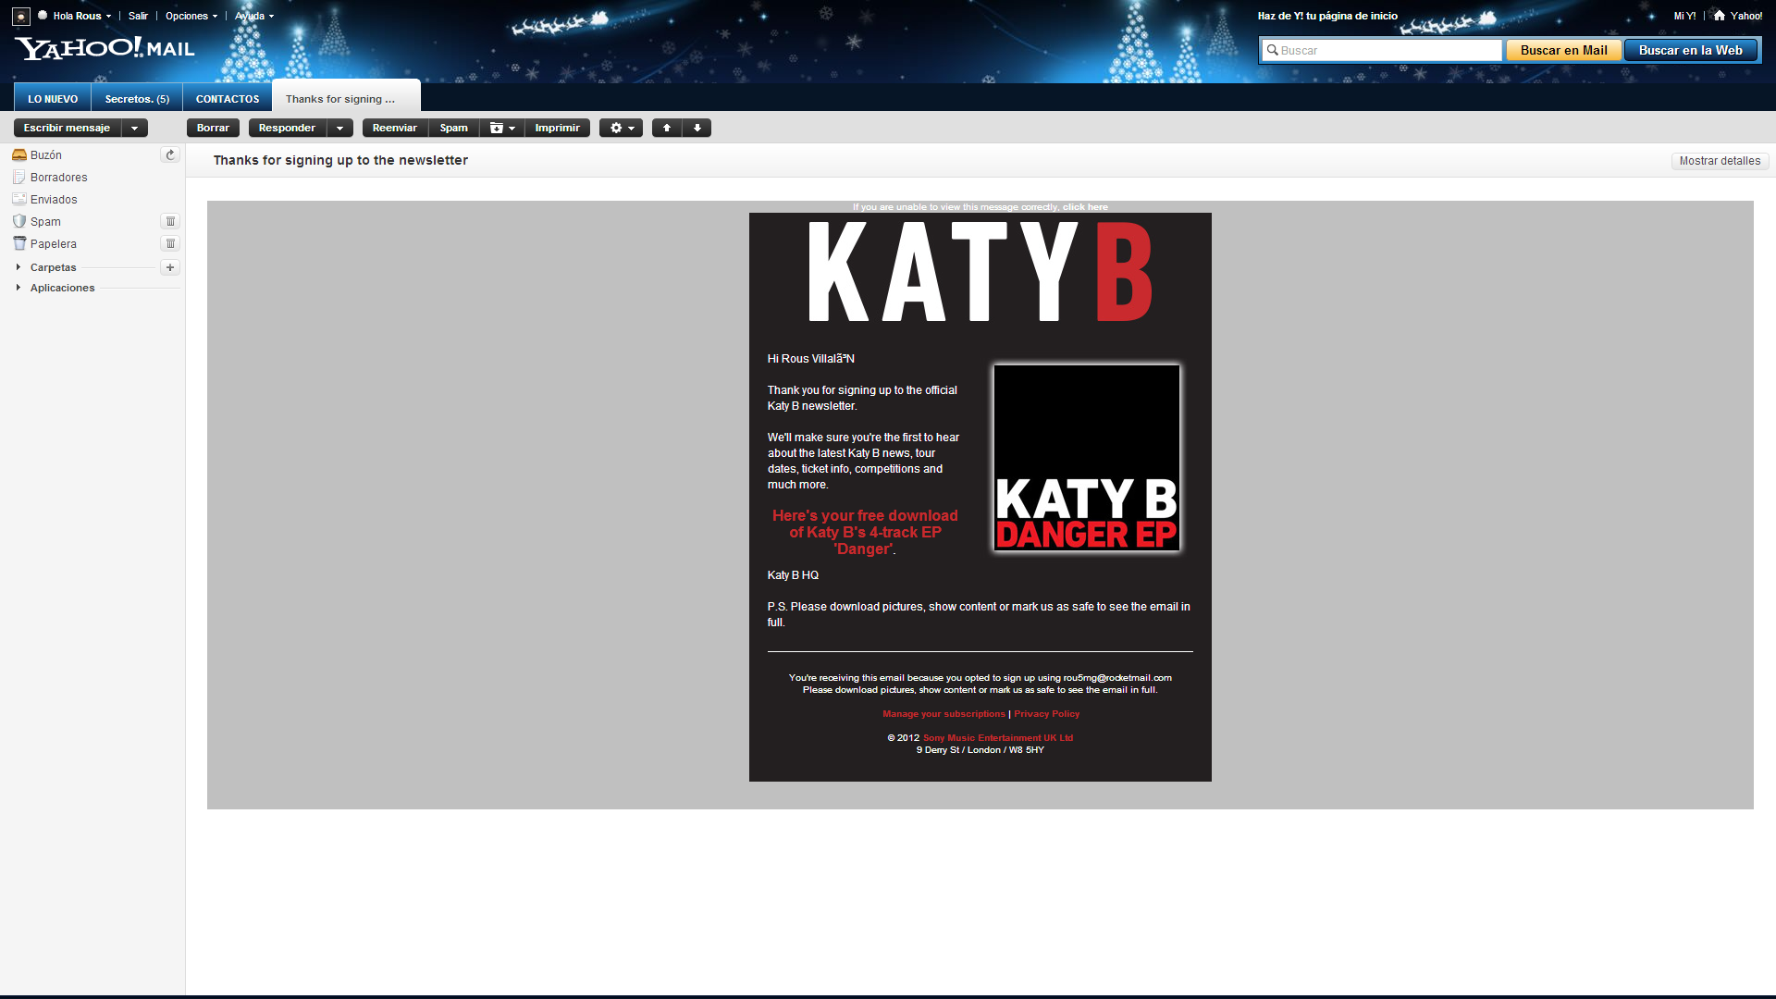1776x999 pixels.
Task: Switch to the LO NUEVO tab
Action: (53, 99)
